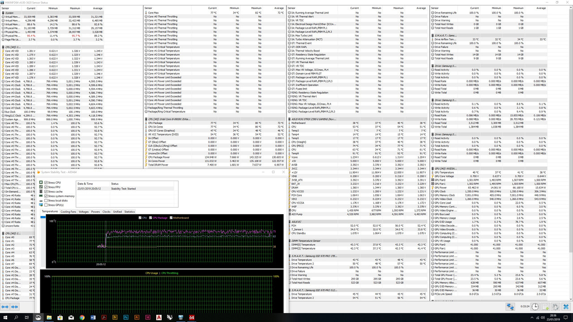Toggle the Motherboard graph legend checkbox

(x=171, y=218)
